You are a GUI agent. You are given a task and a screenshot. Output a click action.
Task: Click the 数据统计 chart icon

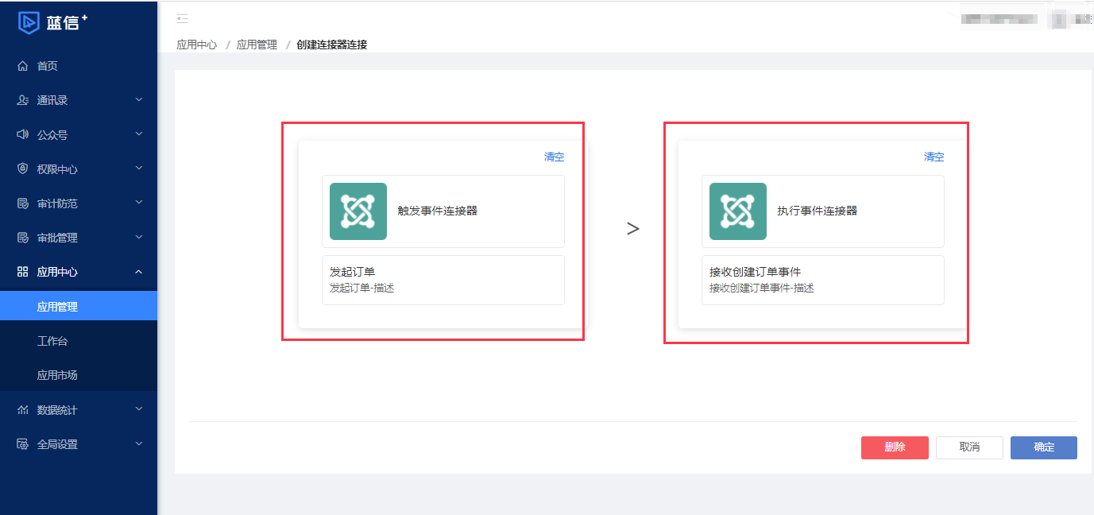tap(22, 410)
